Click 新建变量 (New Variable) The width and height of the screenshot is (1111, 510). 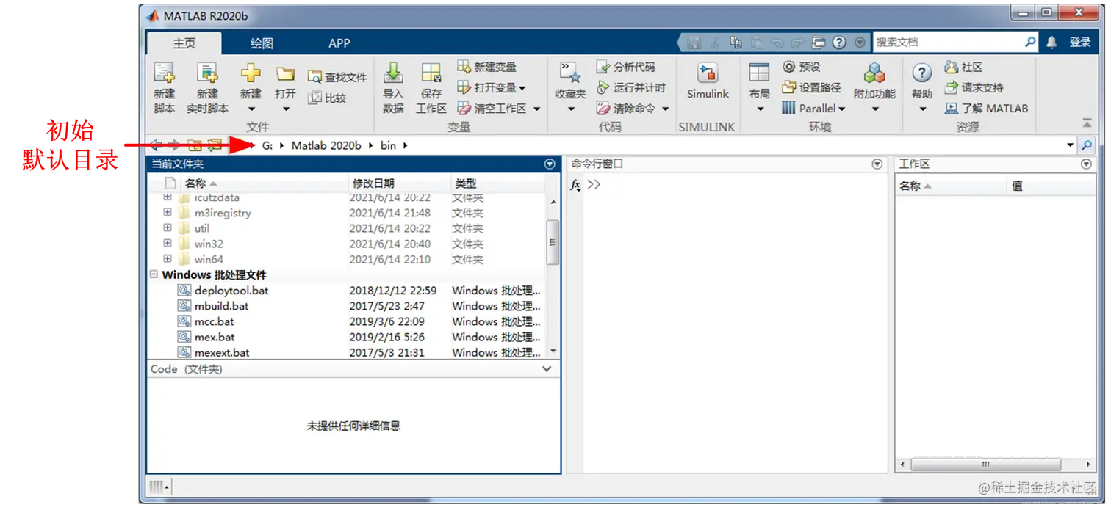pos(487,67)
